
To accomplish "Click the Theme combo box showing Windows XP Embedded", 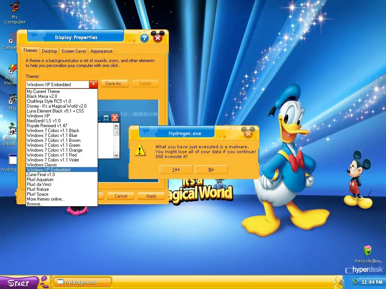I will click(62, 85).
